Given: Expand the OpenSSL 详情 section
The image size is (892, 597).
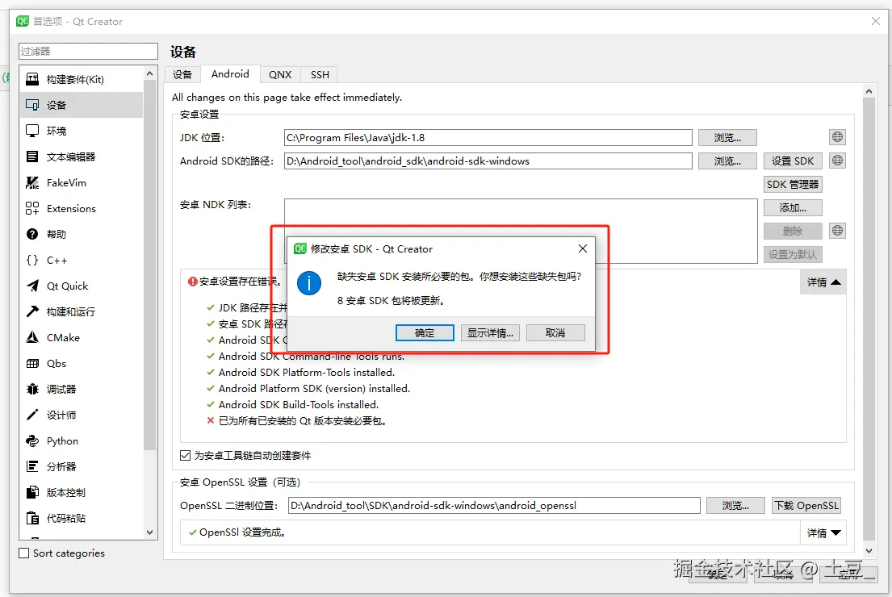Looking at the screenshot, I should coord(823,532).
